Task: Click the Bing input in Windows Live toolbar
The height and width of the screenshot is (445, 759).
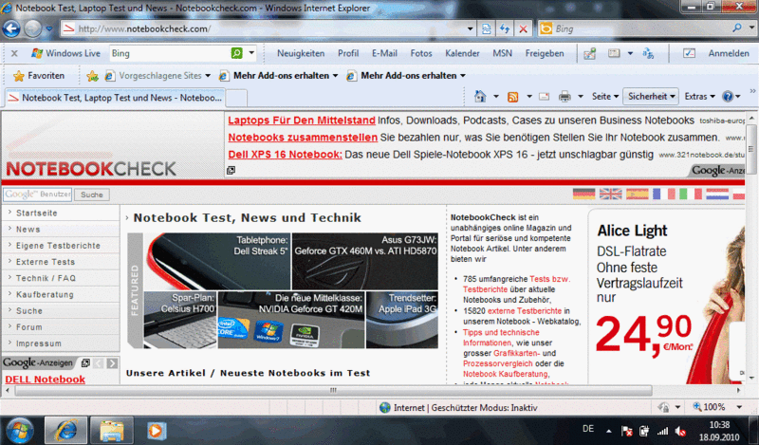Action: point(170,53)
